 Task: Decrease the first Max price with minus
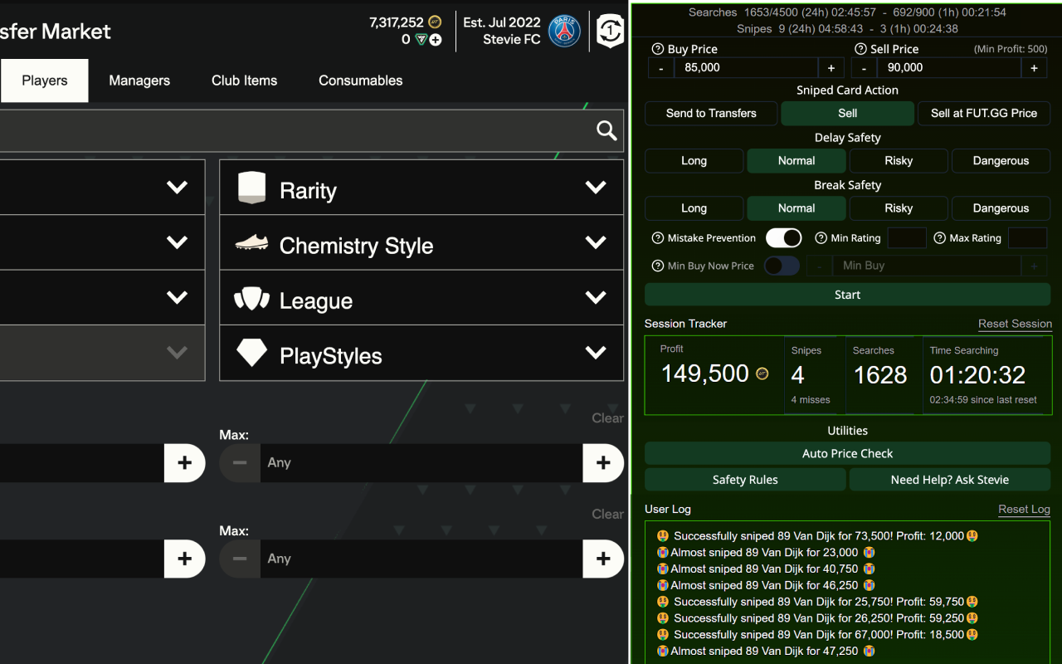point(240,463)
